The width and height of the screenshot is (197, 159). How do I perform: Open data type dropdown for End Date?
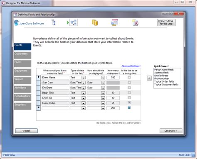[x=84, y=88]
